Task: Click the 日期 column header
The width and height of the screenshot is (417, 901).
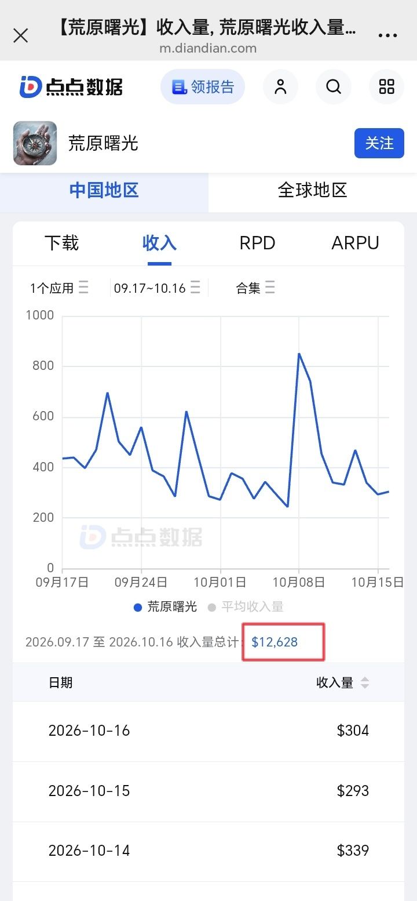Action: click(x=61, y=682)
